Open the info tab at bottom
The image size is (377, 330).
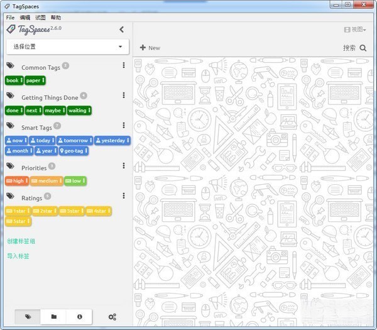tap(79, 317)
